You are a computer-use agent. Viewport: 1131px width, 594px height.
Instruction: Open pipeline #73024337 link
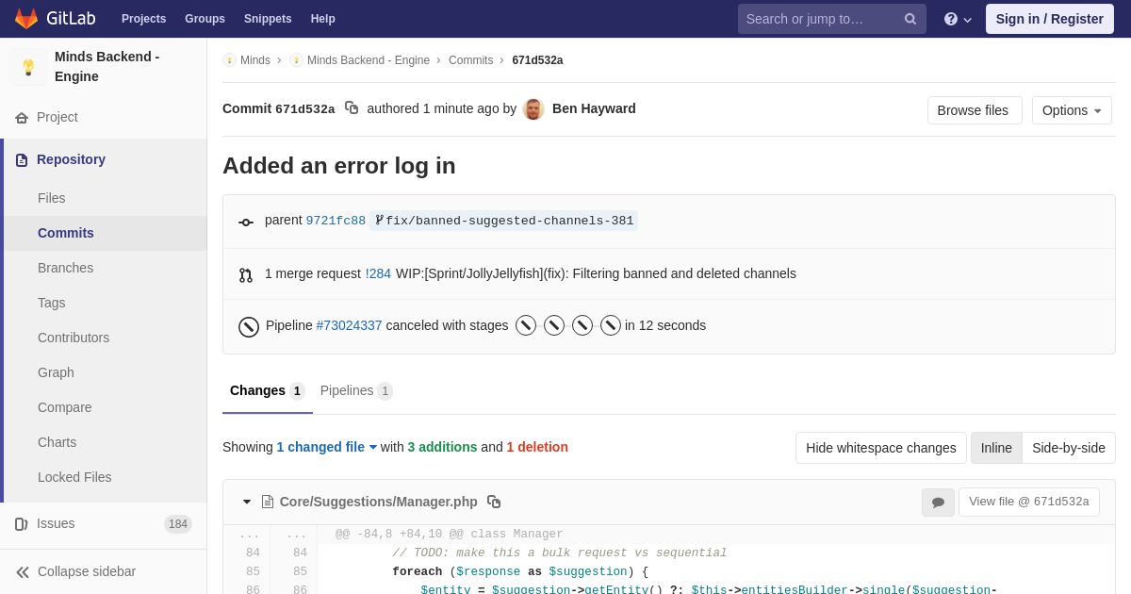(349, 325)
